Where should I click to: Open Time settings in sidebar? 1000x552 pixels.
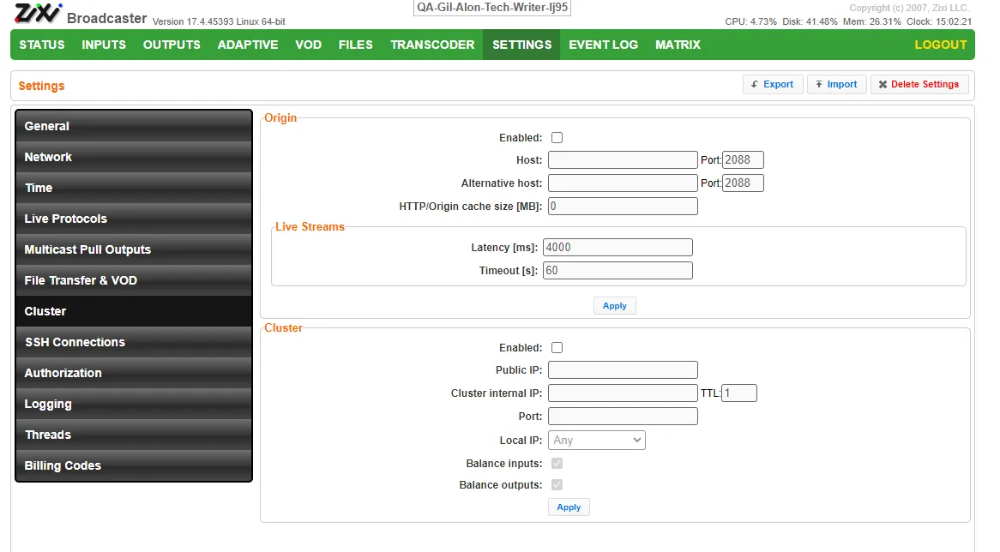[x=134, y=188]
